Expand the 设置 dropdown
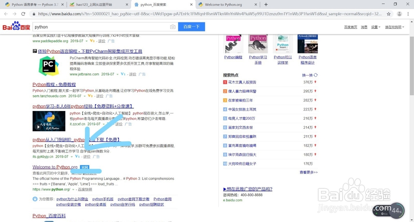414x222 pixels. click(376, 27)
